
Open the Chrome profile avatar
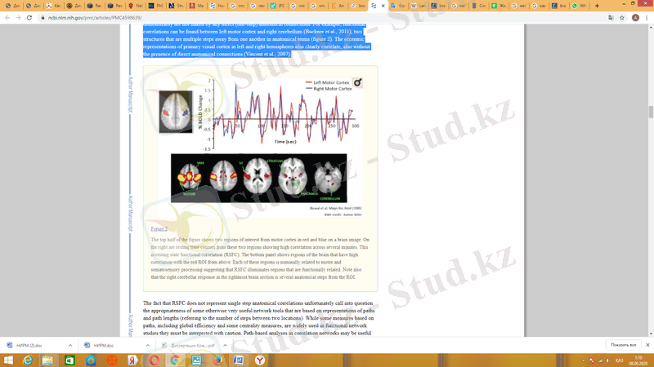(x=636, y=16)
